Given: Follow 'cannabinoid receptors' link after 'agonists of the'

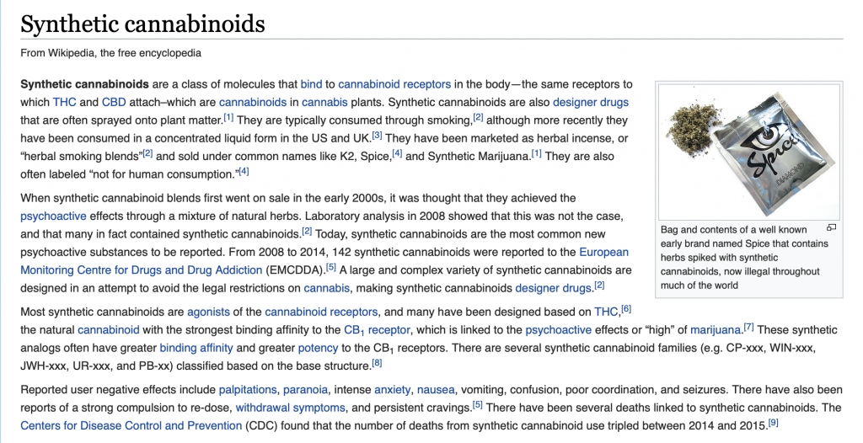Looking at the screenshot, I should (x=321, y=312).
